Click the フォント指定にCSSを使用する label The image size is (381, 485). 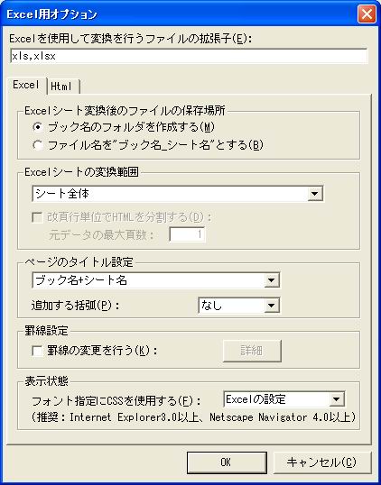(x=116, y=401)
